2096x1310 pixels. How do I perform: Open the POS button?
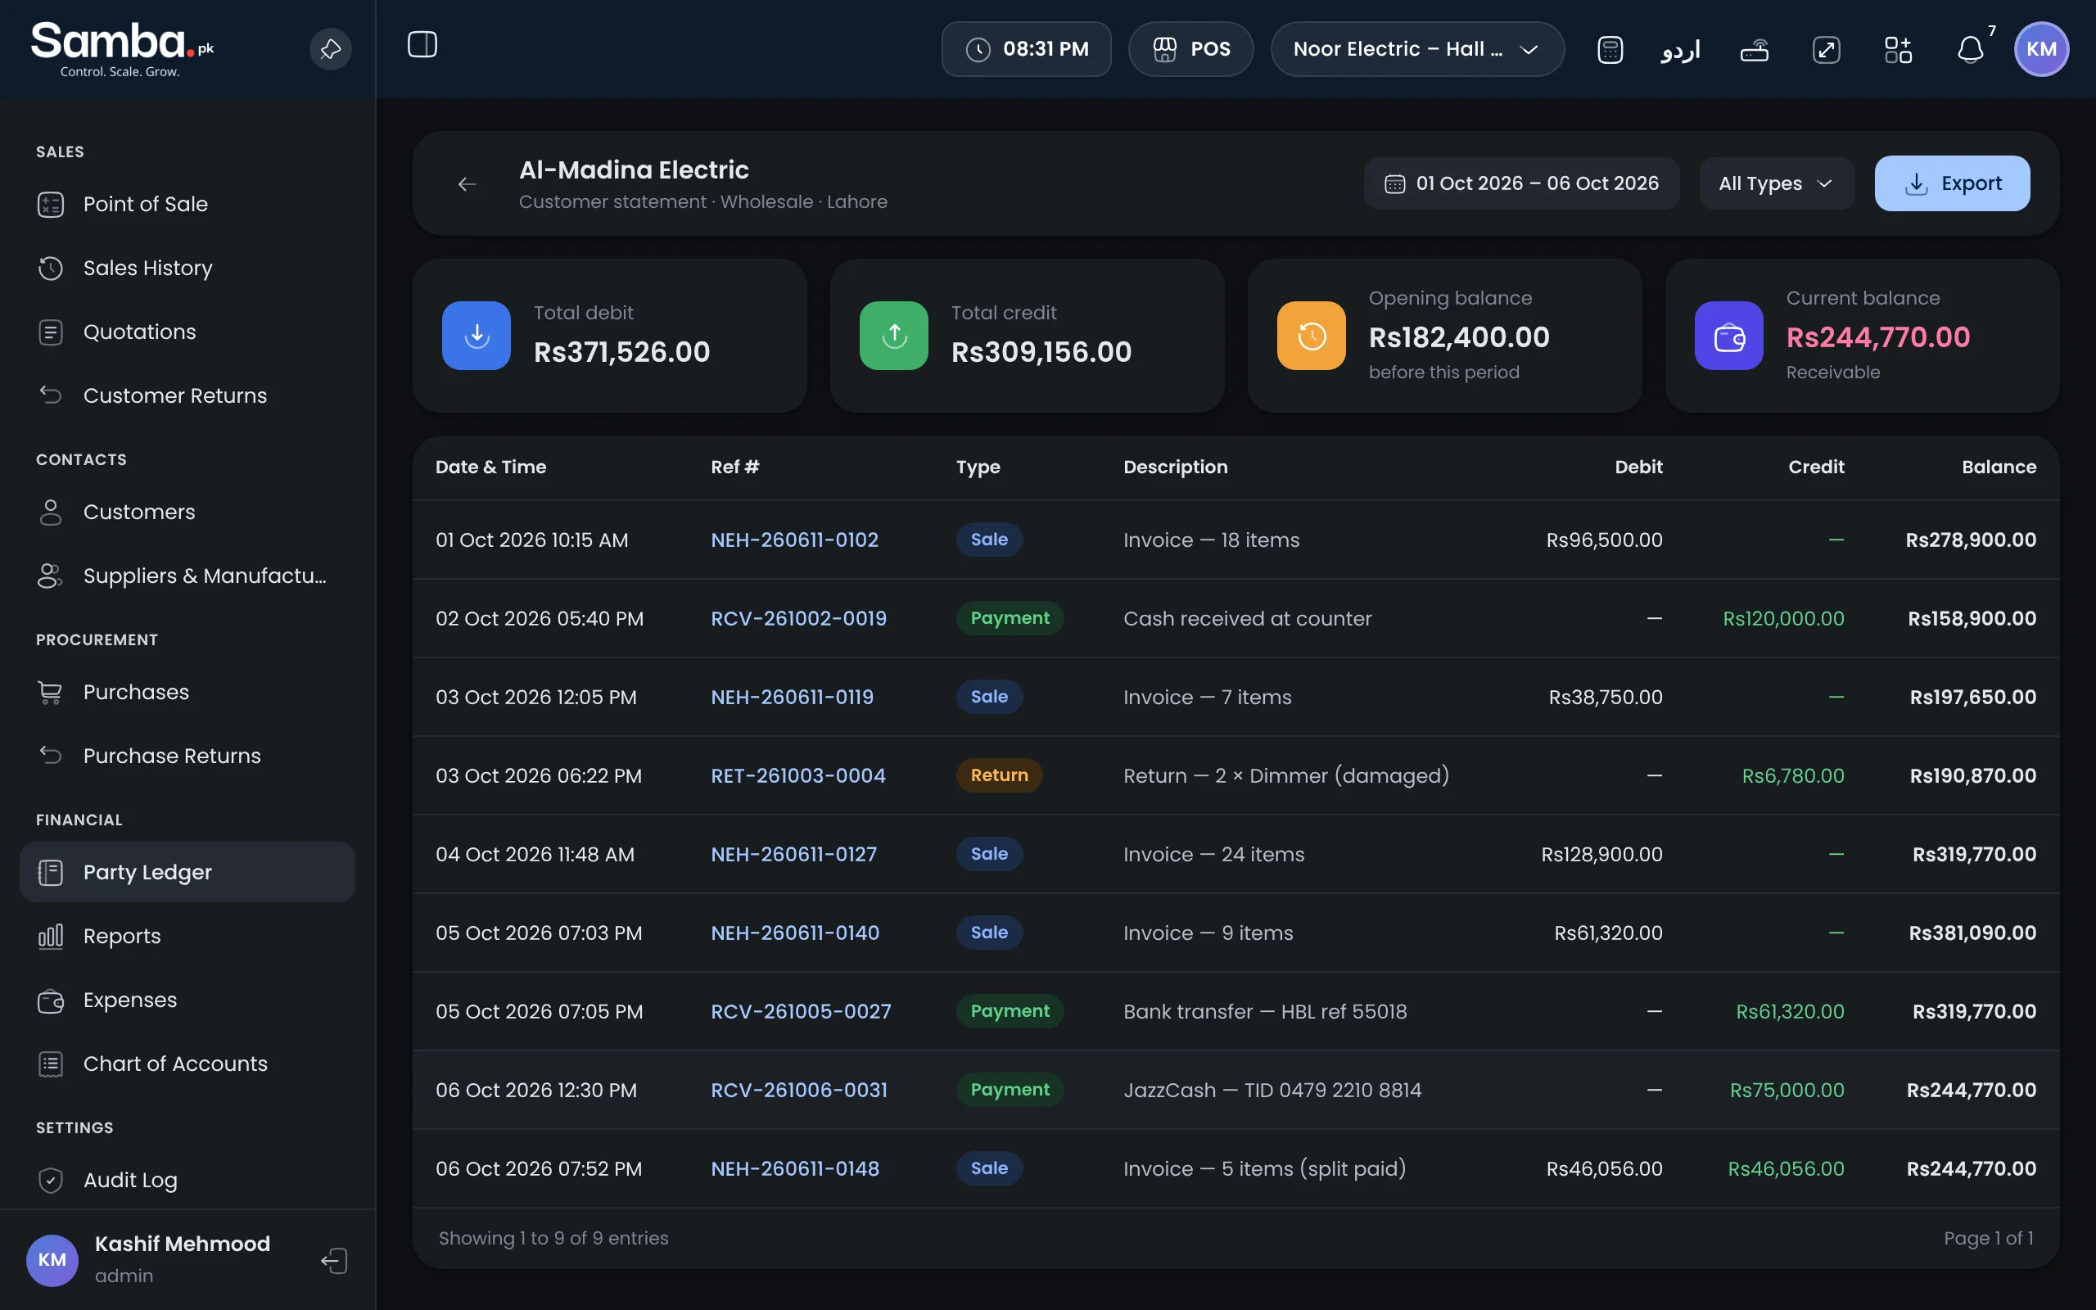1191,49
